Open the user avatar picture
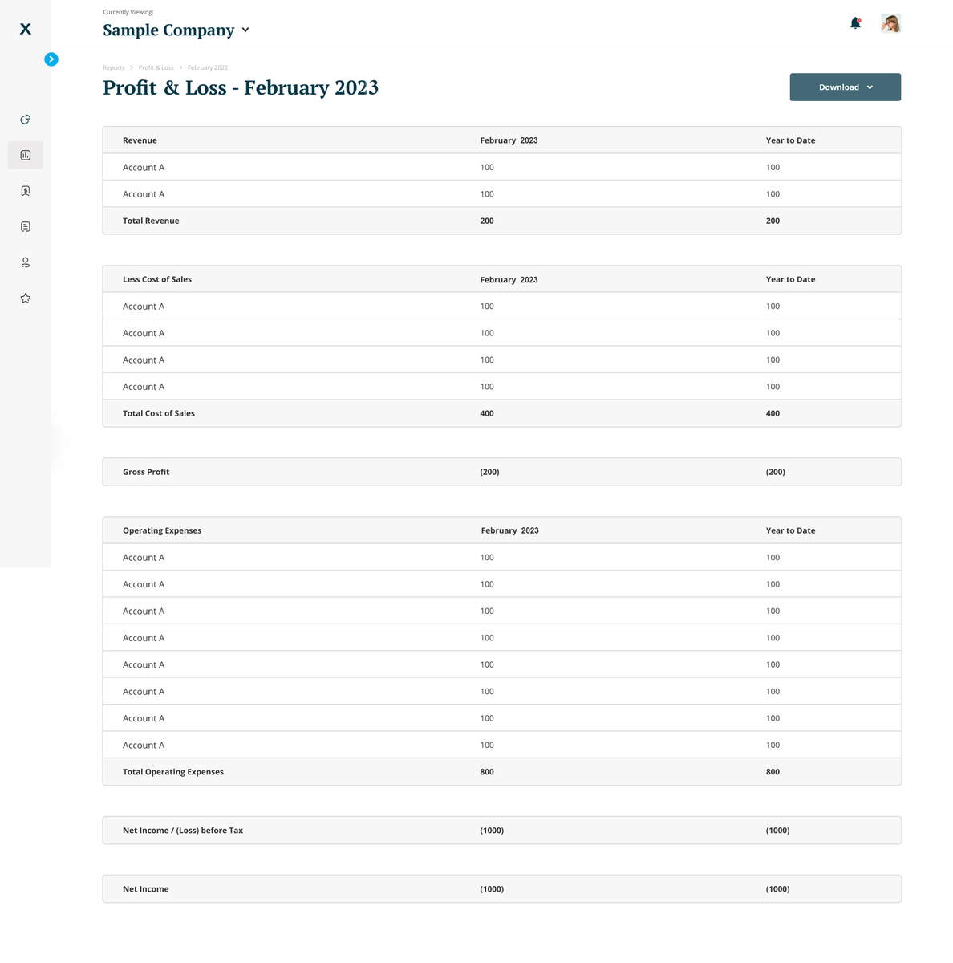Screen dimensions: 953x963 (x=890, y=23)
